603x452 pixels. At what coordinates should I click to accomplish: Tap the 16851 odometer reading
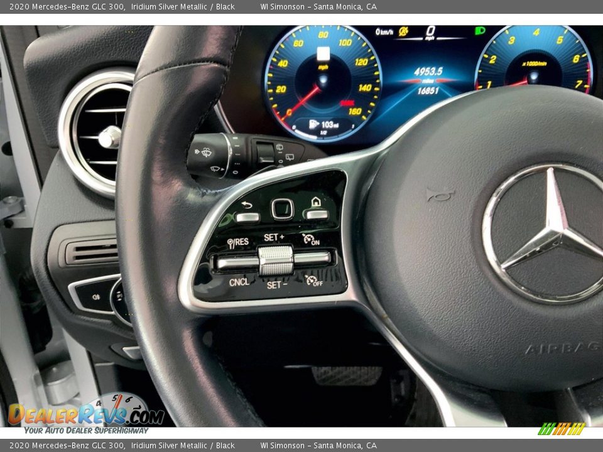(x=428, y=90)
